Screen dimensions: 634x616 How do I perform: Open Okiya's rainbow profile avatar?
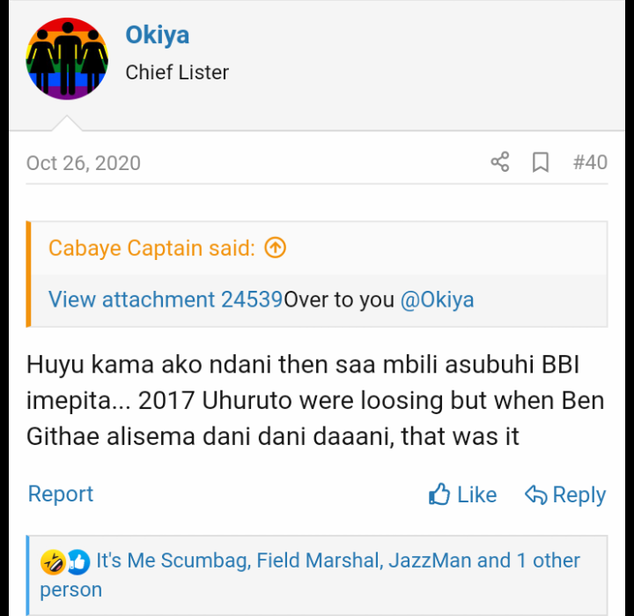(x=68, y=59)
